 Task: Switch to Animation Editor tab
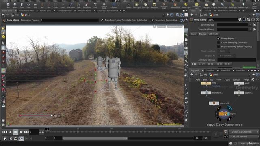(x=26, y=11)
